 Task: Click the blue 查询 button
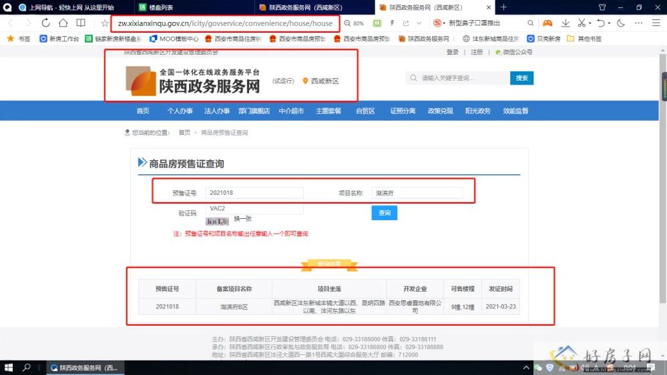coord(385,213)
